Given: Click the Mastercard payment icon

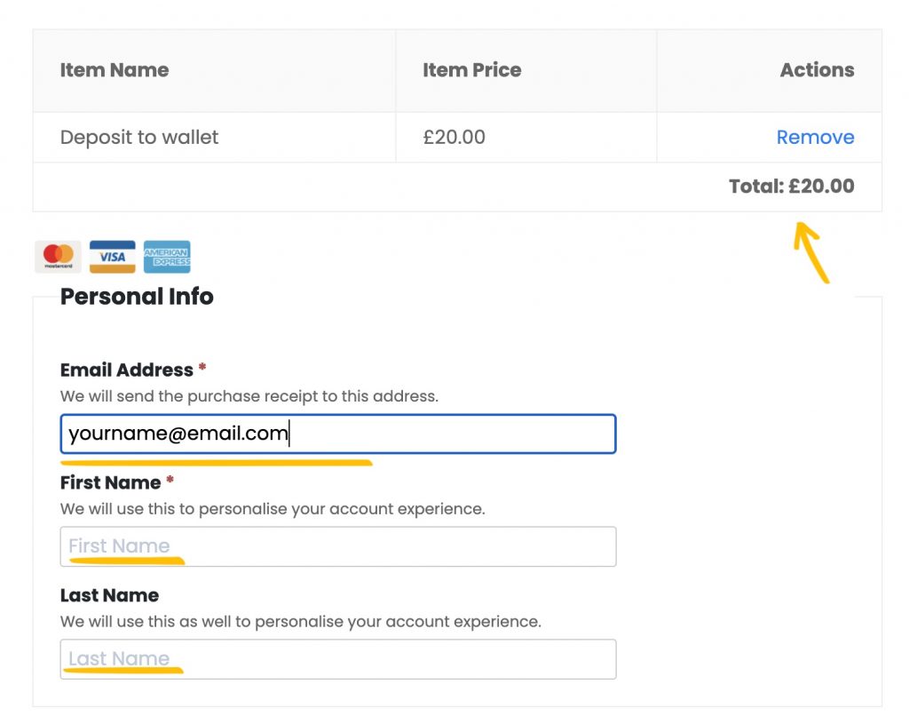Looking at the screenshot, I should click(x=58, y=257).
